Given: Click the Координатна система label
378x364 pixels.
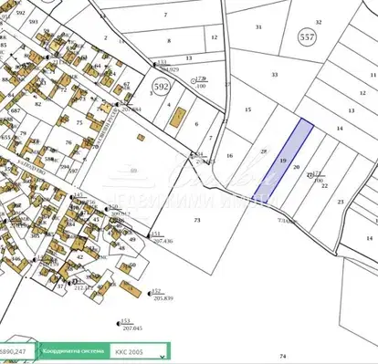Looking at the screenshot, I should point(73,351).
